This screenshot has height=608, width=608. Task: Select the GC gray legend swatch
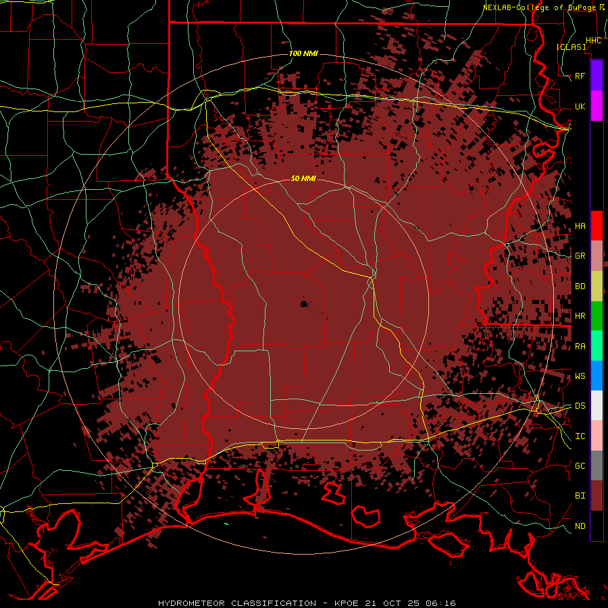coord(597,465)
